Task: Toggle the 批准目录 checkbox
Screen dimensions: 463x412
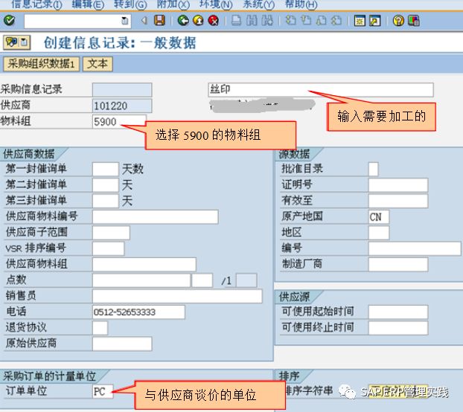Action: click(x=374, y=169)
